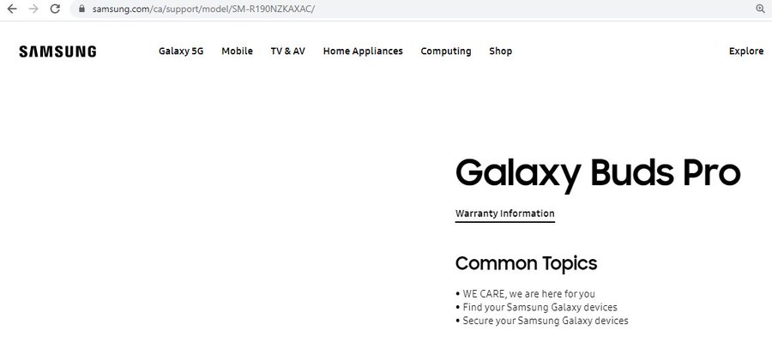Expand the Home Appliances menu
This screenshot has width=772, height=361.
click(363, 51)
